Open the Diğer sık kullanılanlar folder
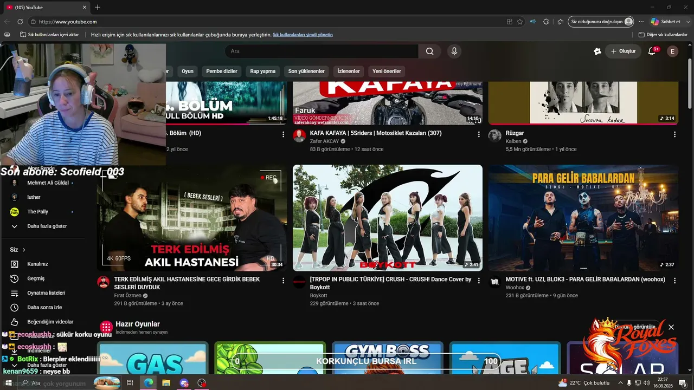The height and width of the screenshot is (390, 694). pyautogui.click(x=663, y=35)
